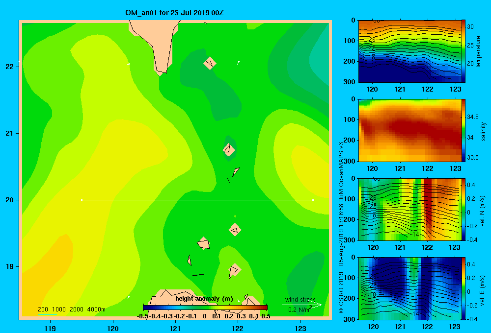Click the vertical "vel. N (m/s)" label
This screenshot has height=333, width=491.
pyautogui.click(x=483, y=211)
